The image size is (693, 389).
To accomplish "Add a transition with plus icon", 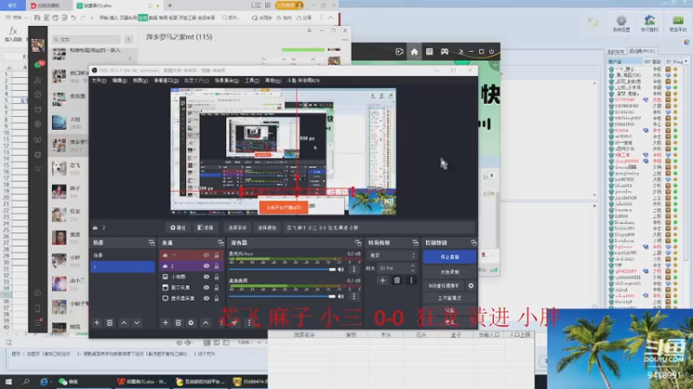I will pyautogui.click(x=383, y=280).
